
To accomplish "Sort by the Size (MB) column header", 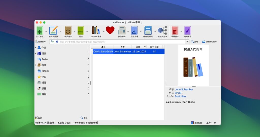I will click(154, 47).
